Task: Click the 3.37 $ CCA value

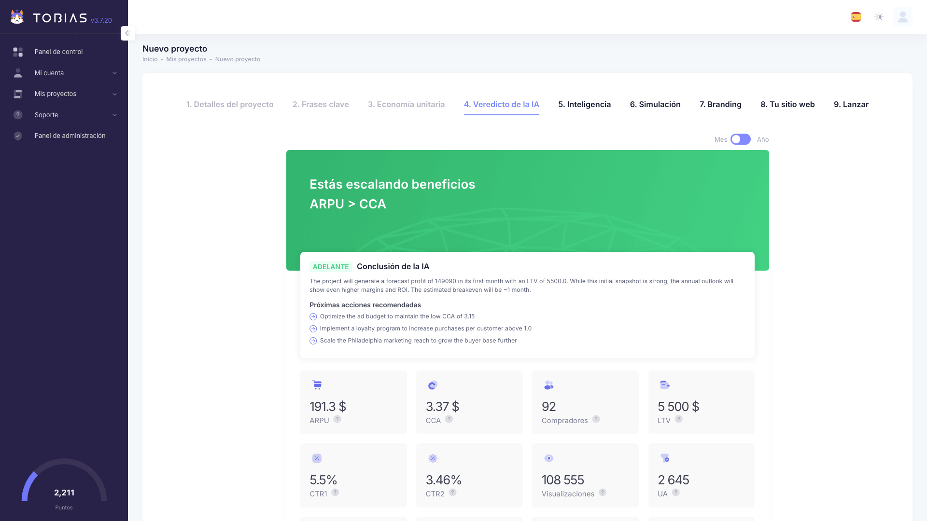Action: tap(442, 407)
